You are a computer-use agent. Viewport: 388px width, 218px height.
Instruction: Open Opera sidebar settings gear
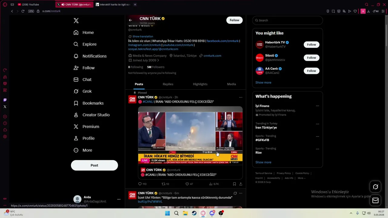click(5, 137)
